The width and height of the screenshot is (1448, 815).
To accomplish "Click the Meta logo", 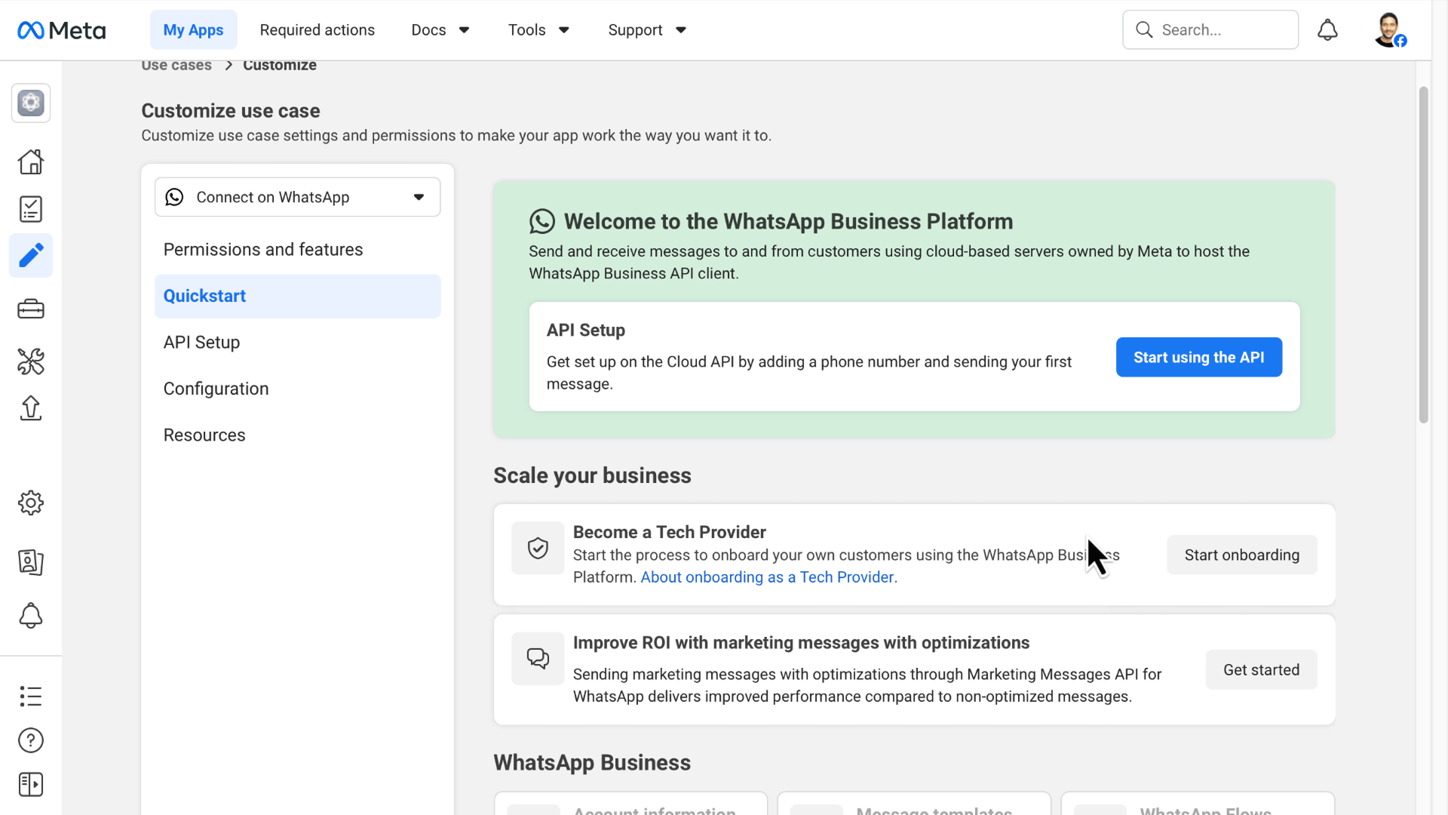I will 61,30.
